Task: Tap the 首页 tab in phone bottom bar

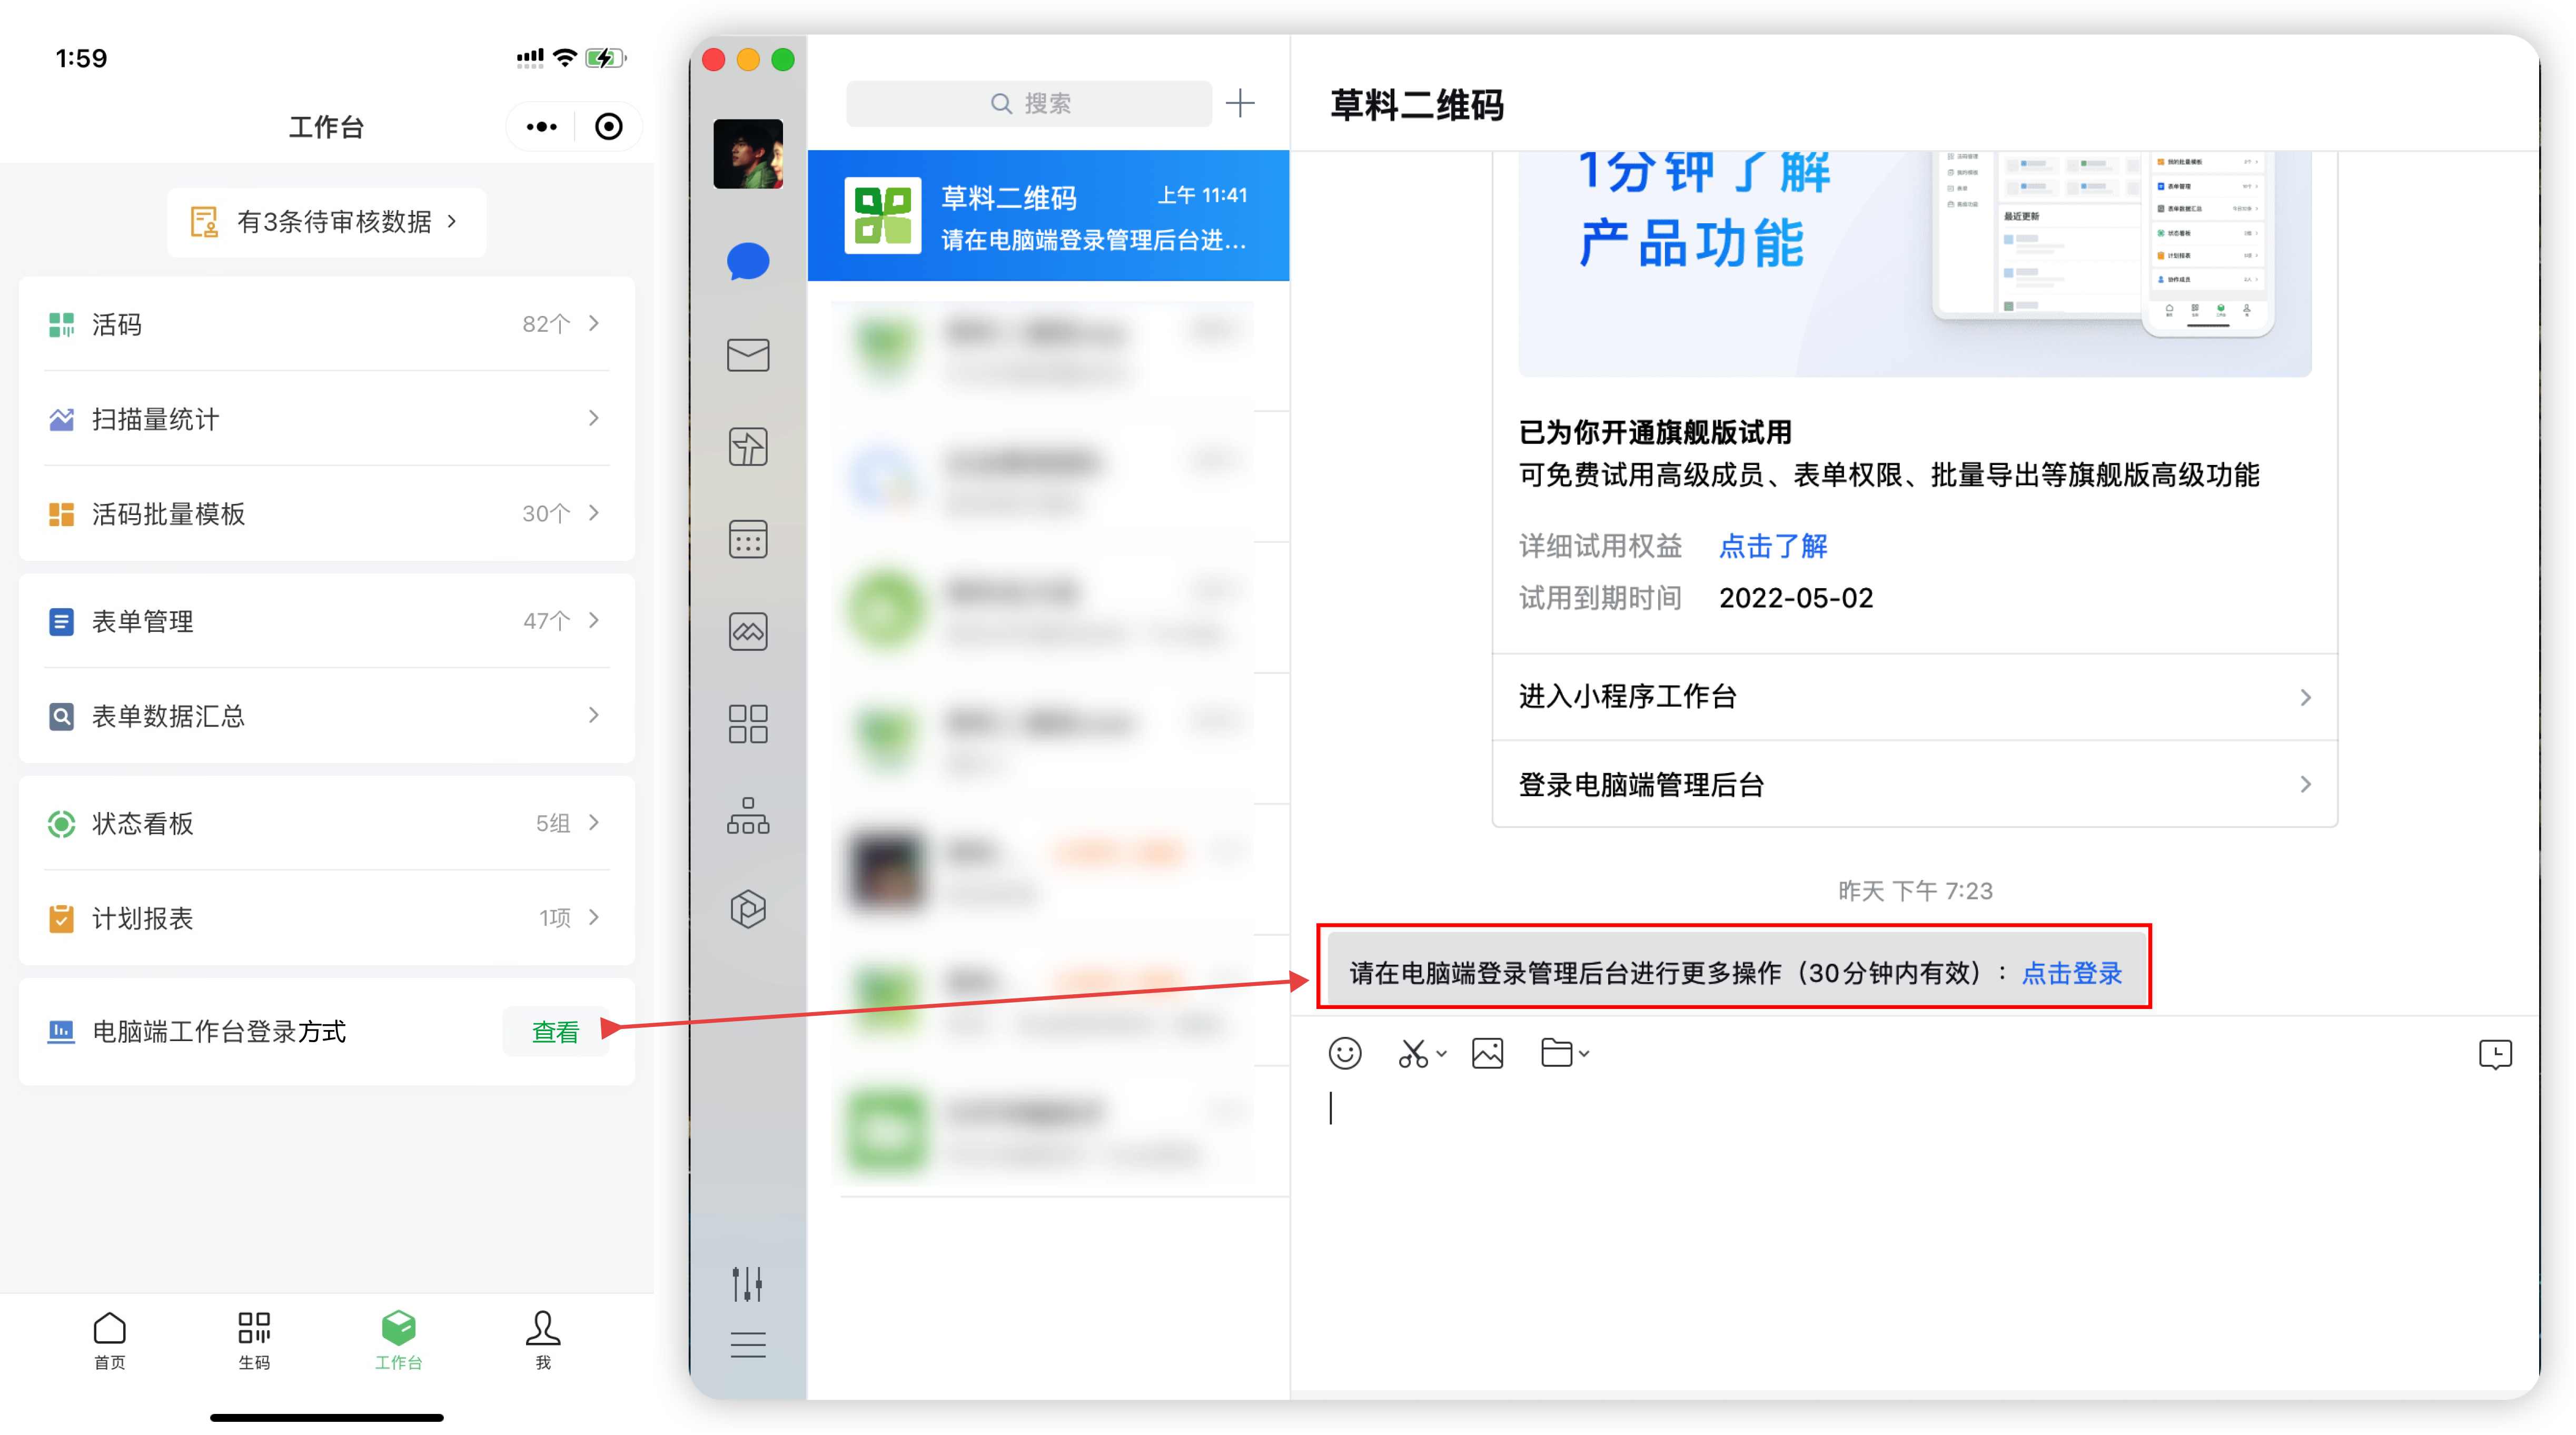Action: click(109, 1340)
